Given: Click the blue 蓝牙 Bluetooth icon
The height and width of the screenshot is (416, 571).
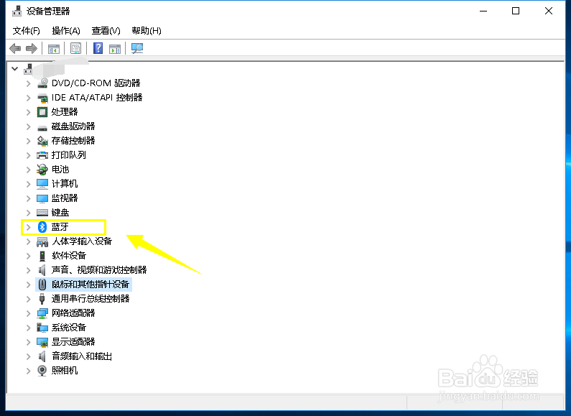Looking at the screenshot, I should point(42,227).
